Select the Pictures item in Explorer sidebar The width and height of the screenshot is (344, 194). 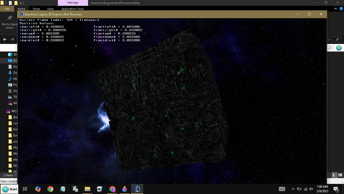[12, 85]
